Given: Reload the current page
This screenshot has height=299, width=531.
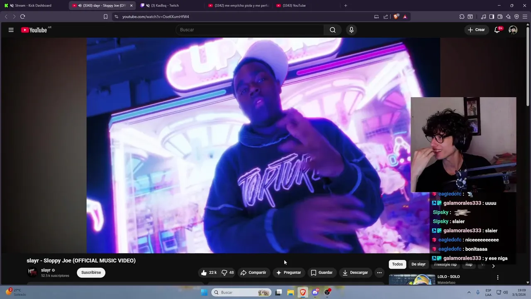Looking at the screenshot, I should [22, 17].
